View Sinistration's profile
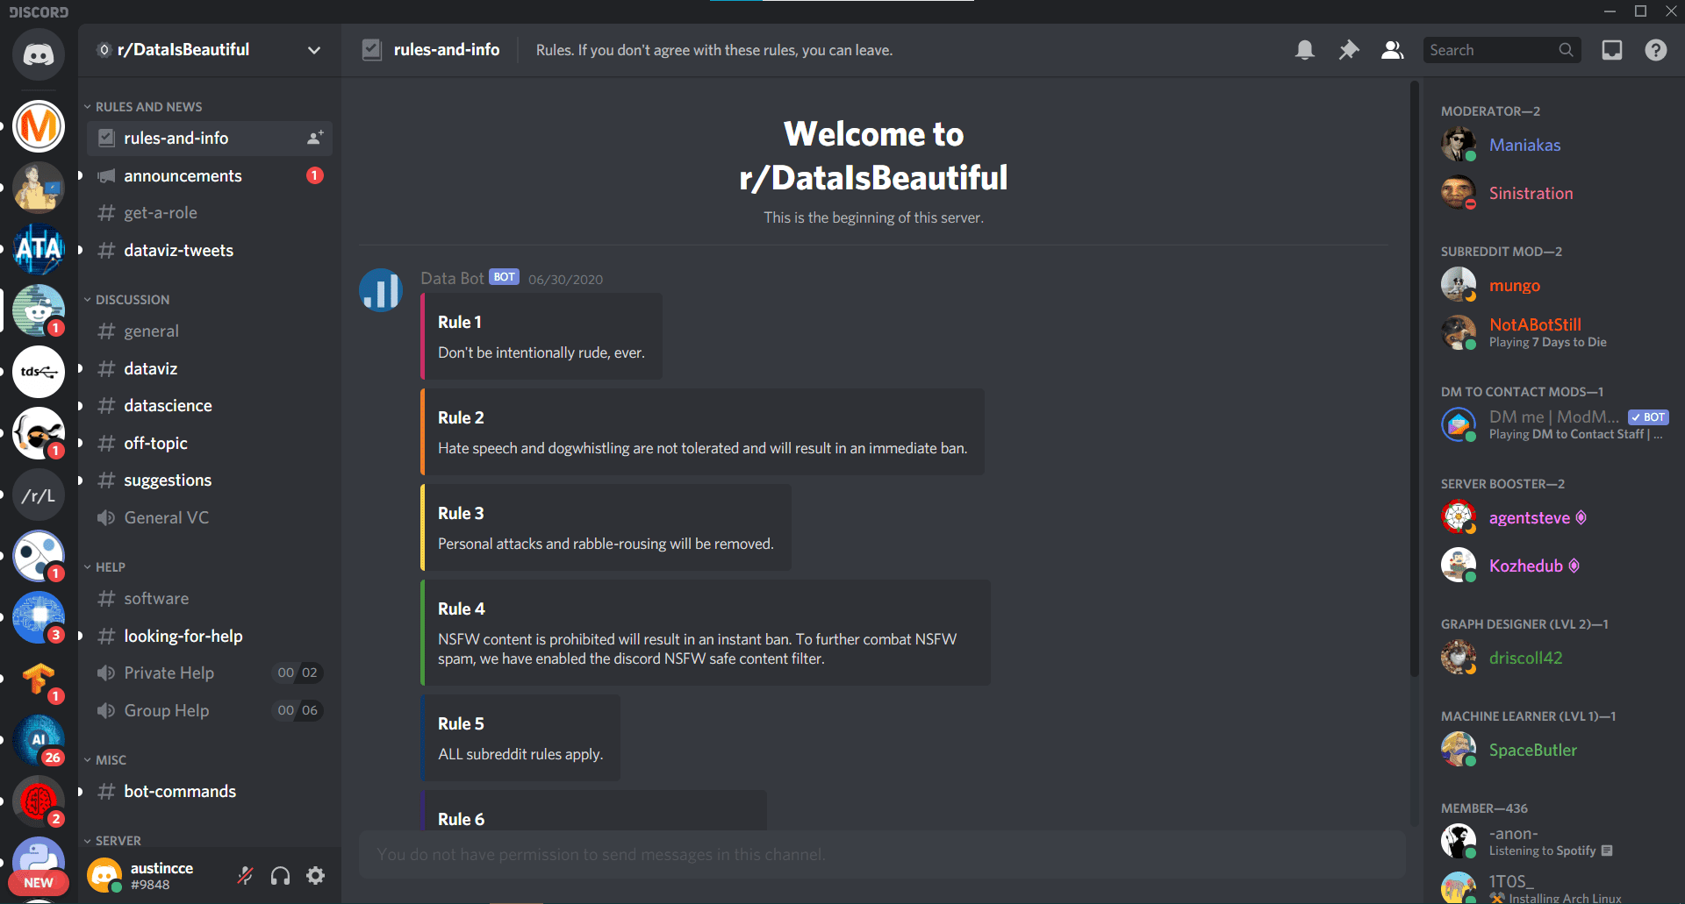Image resolution: width=1685 pixels, height=904 pixels. tap(1553, 193)
